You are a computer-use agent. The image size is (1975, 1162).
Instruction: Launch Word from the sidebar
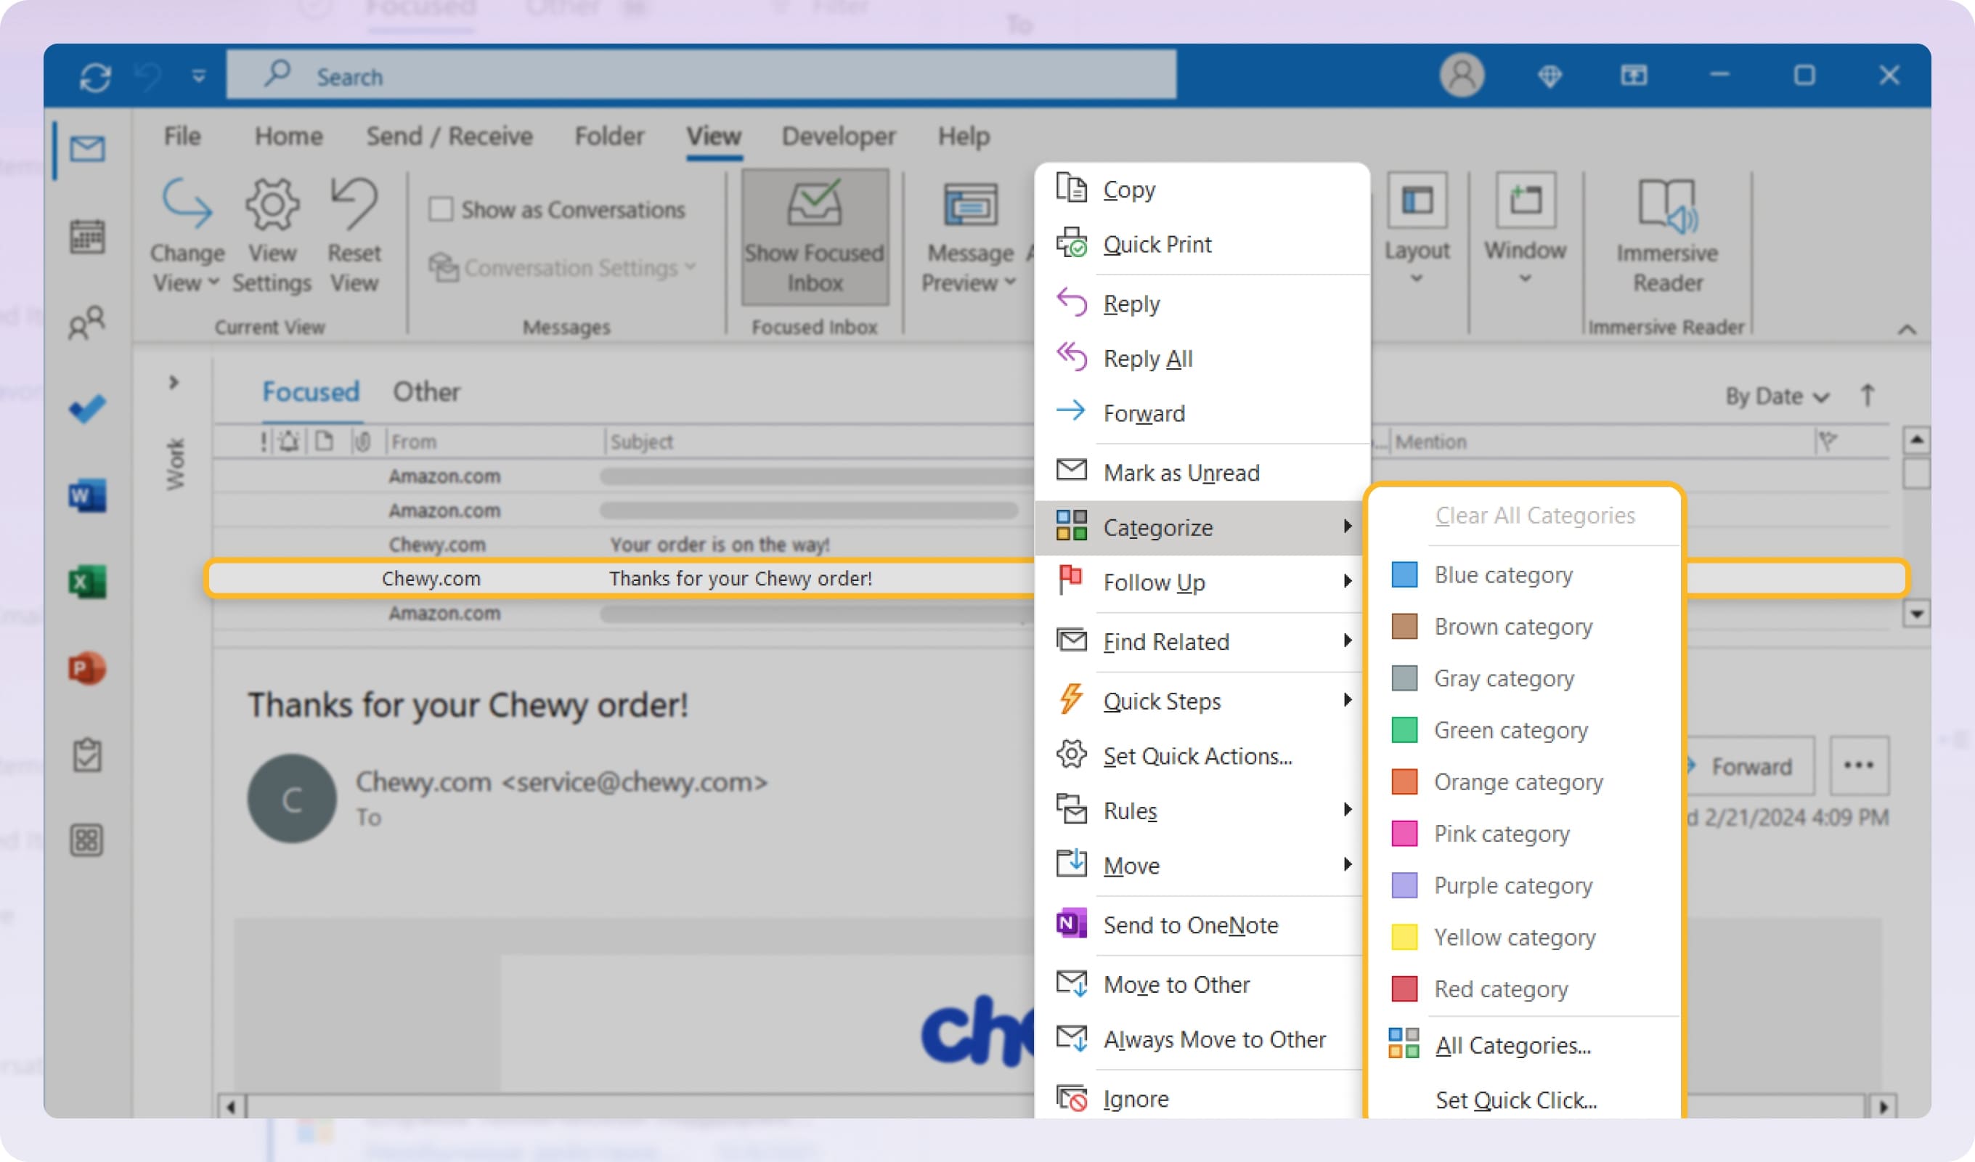click(x=86, y=495)
